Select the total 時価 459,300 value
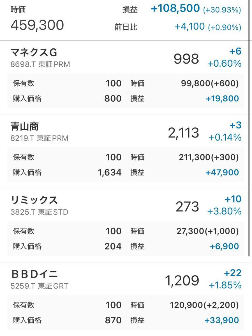The height and width of the screenshot is (336, 252). [x=37, y=25]
